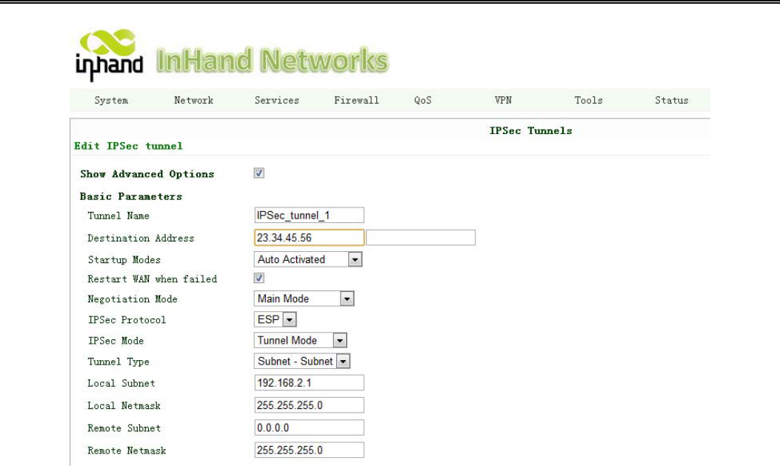Click the Edit IPSec tunnel heading
The width and height of the screenshot is (780, 466).
point(128,146)
